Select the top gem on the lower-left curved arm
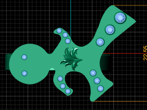The image size is (147, 110). [x=60, y=79]
